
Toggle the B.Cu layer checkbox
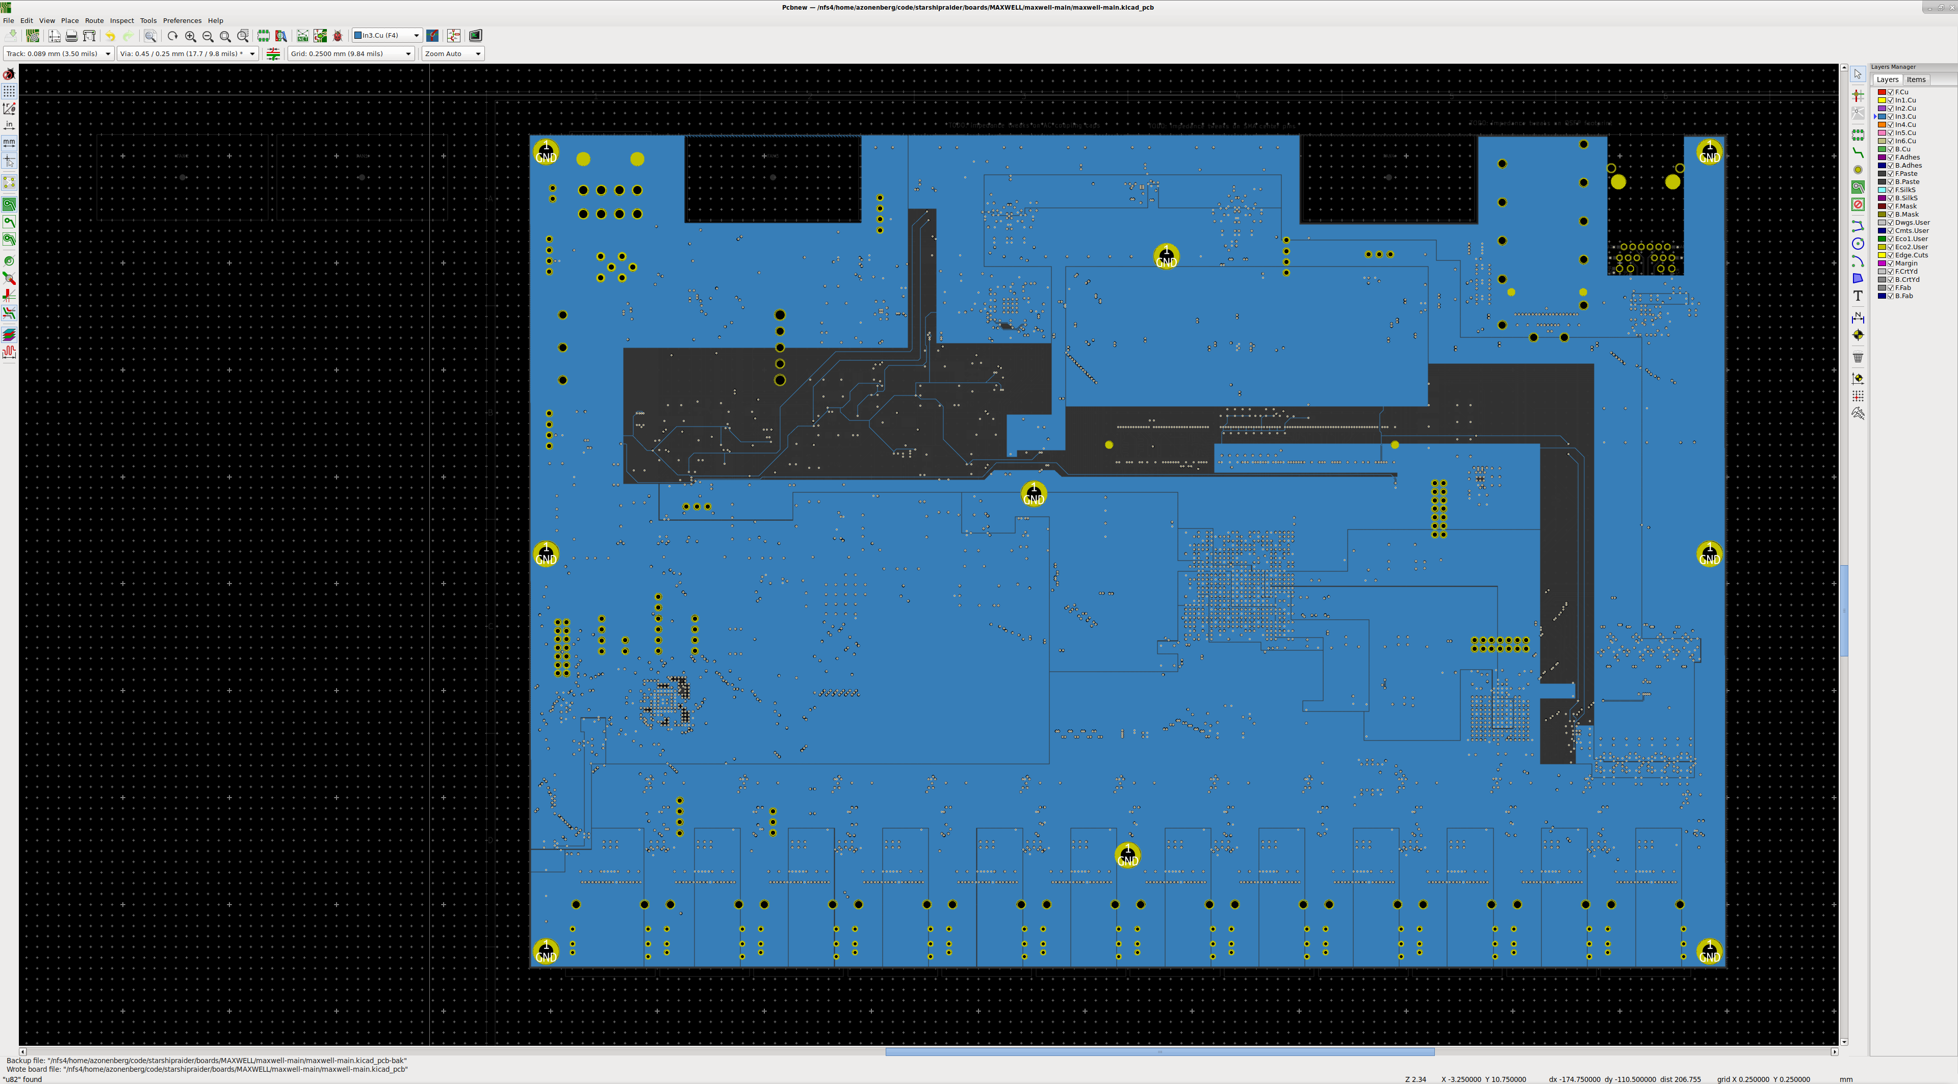(x=1890, y=149)
